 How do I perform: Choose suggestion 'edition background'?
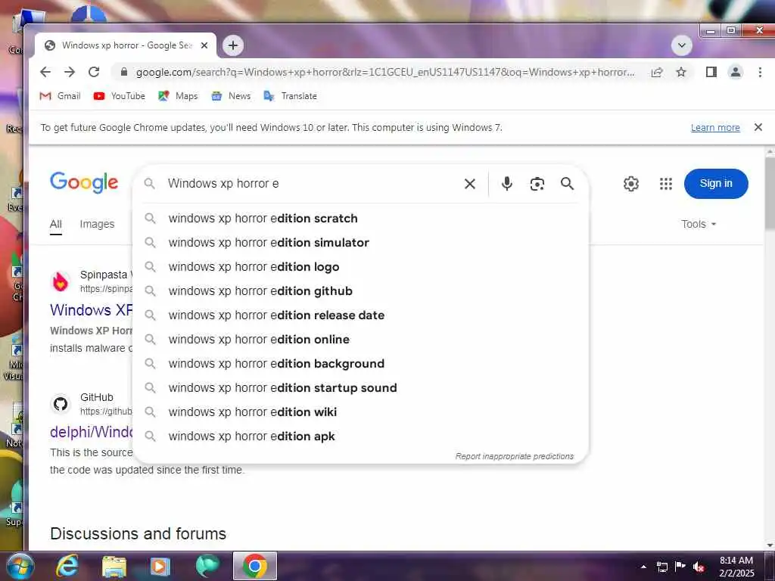(x=361, y=364)
